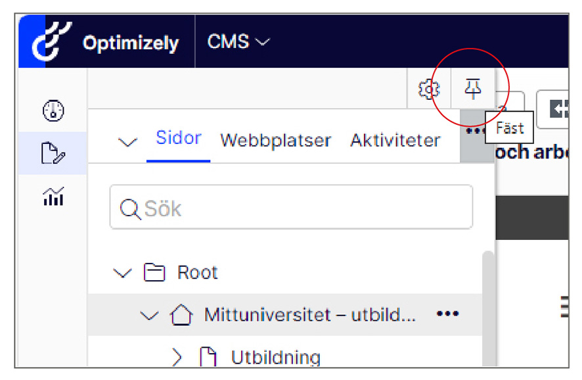Click the page icon beside Utbildning
The height and width of the screenshot is (380, 582).
[208, 357]
